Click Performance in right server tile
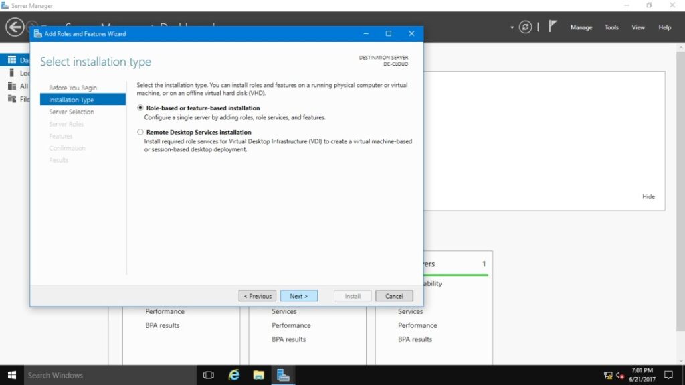The image size is (685, 385). (x=417, y=325)
